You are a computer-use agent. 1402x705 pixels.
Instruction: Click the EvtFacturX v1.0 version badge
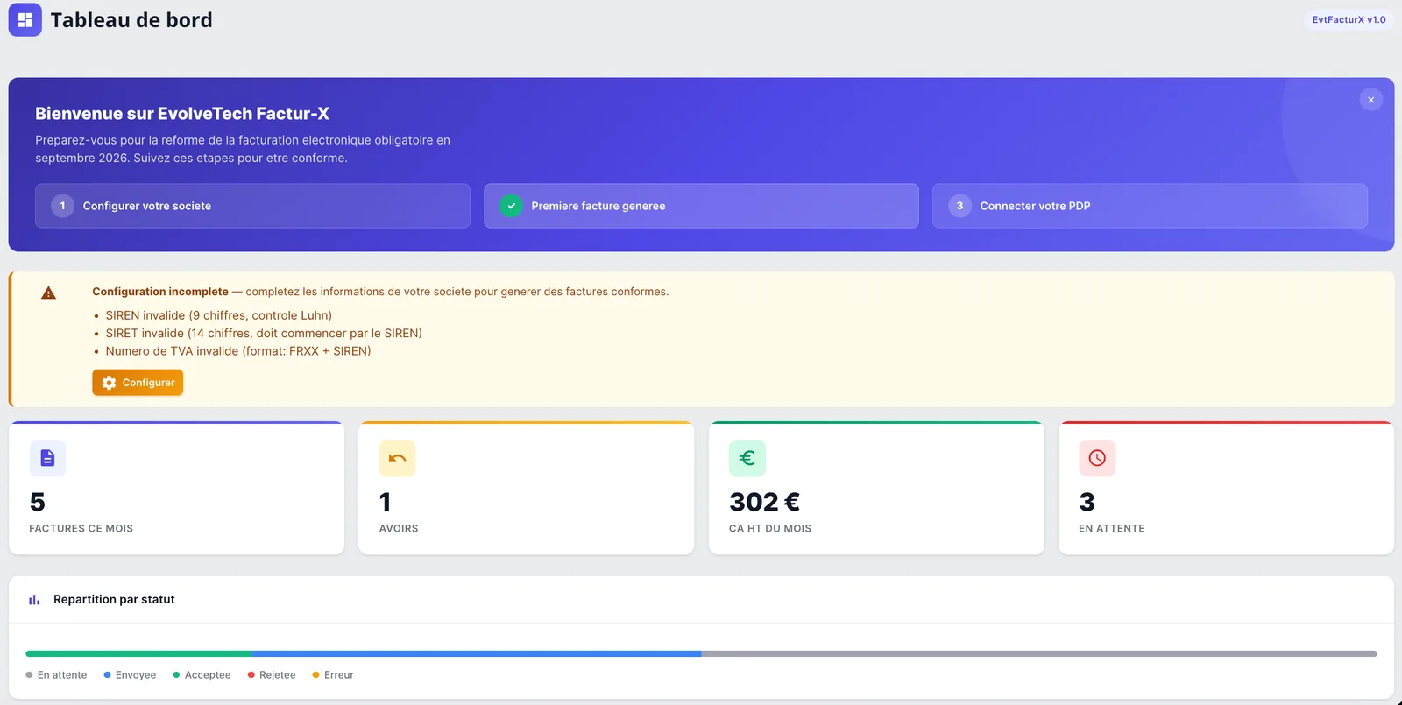coord(1349,19)
